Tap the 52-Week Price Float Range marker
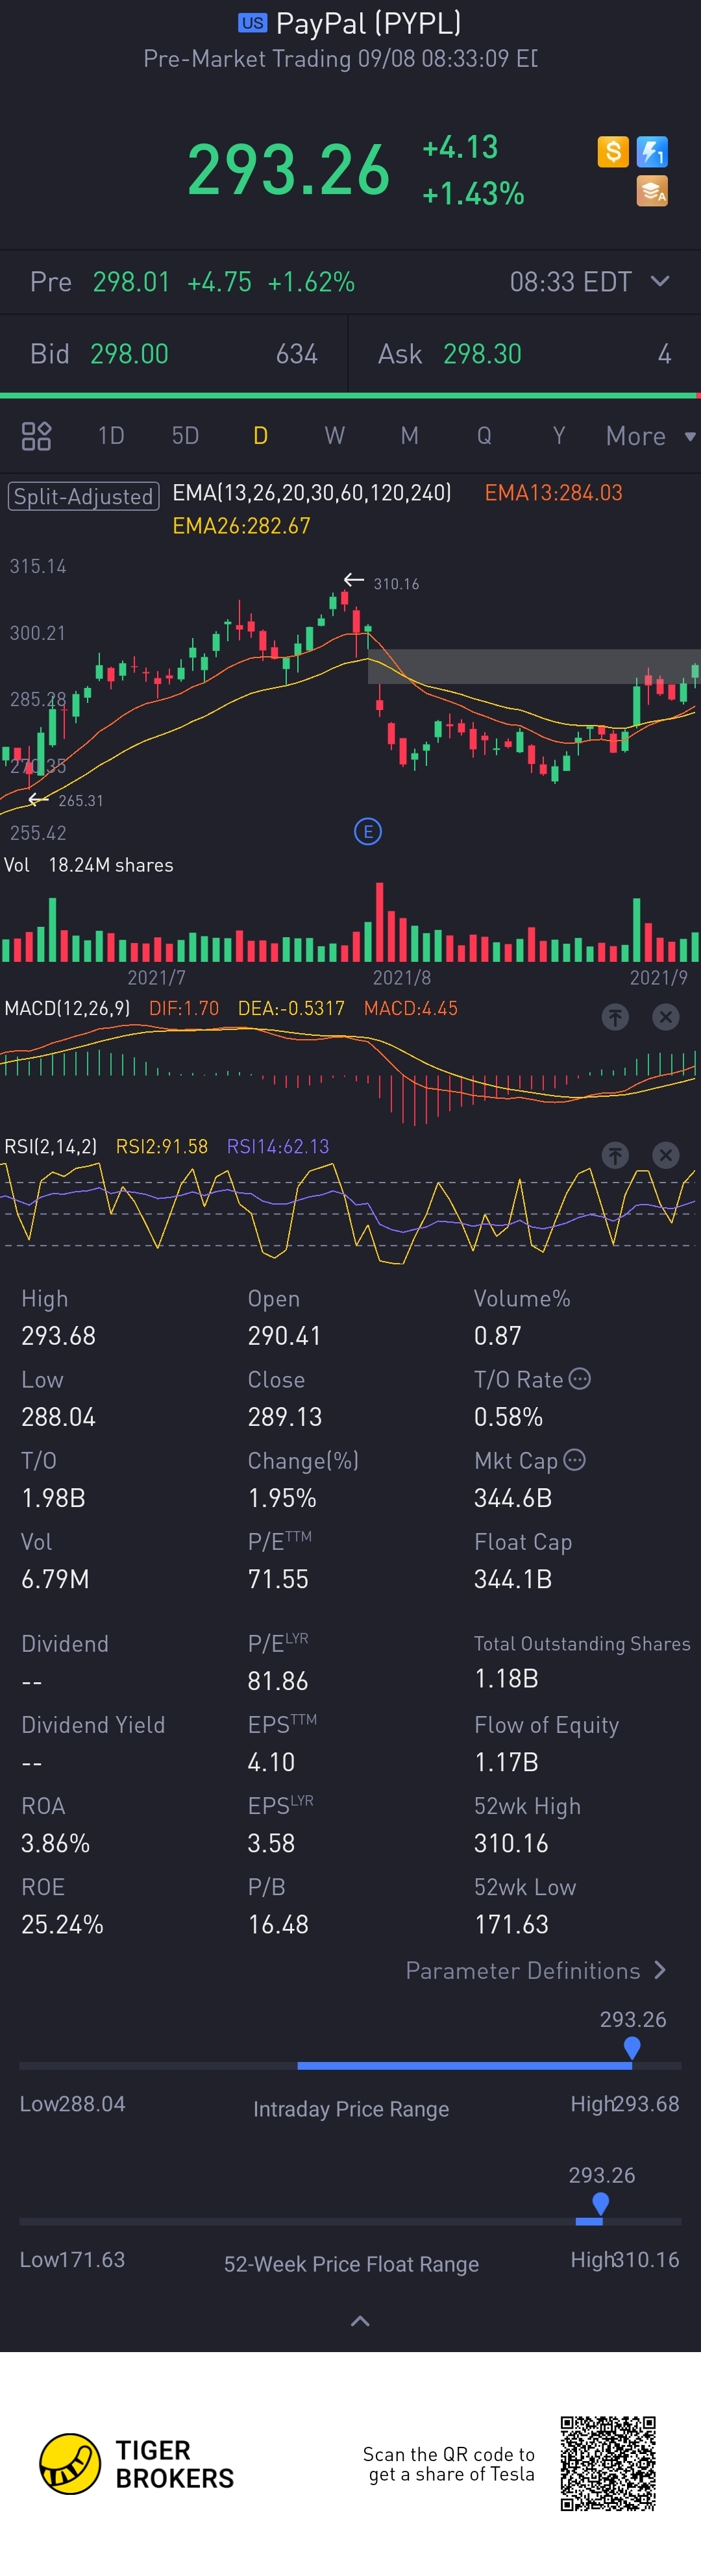This screenshot has width=701, height=2576. tap(601, 2203)
